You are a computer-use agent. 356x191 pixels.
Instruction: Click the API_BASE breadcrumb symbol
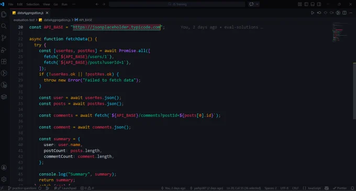[x=85, y=20]
